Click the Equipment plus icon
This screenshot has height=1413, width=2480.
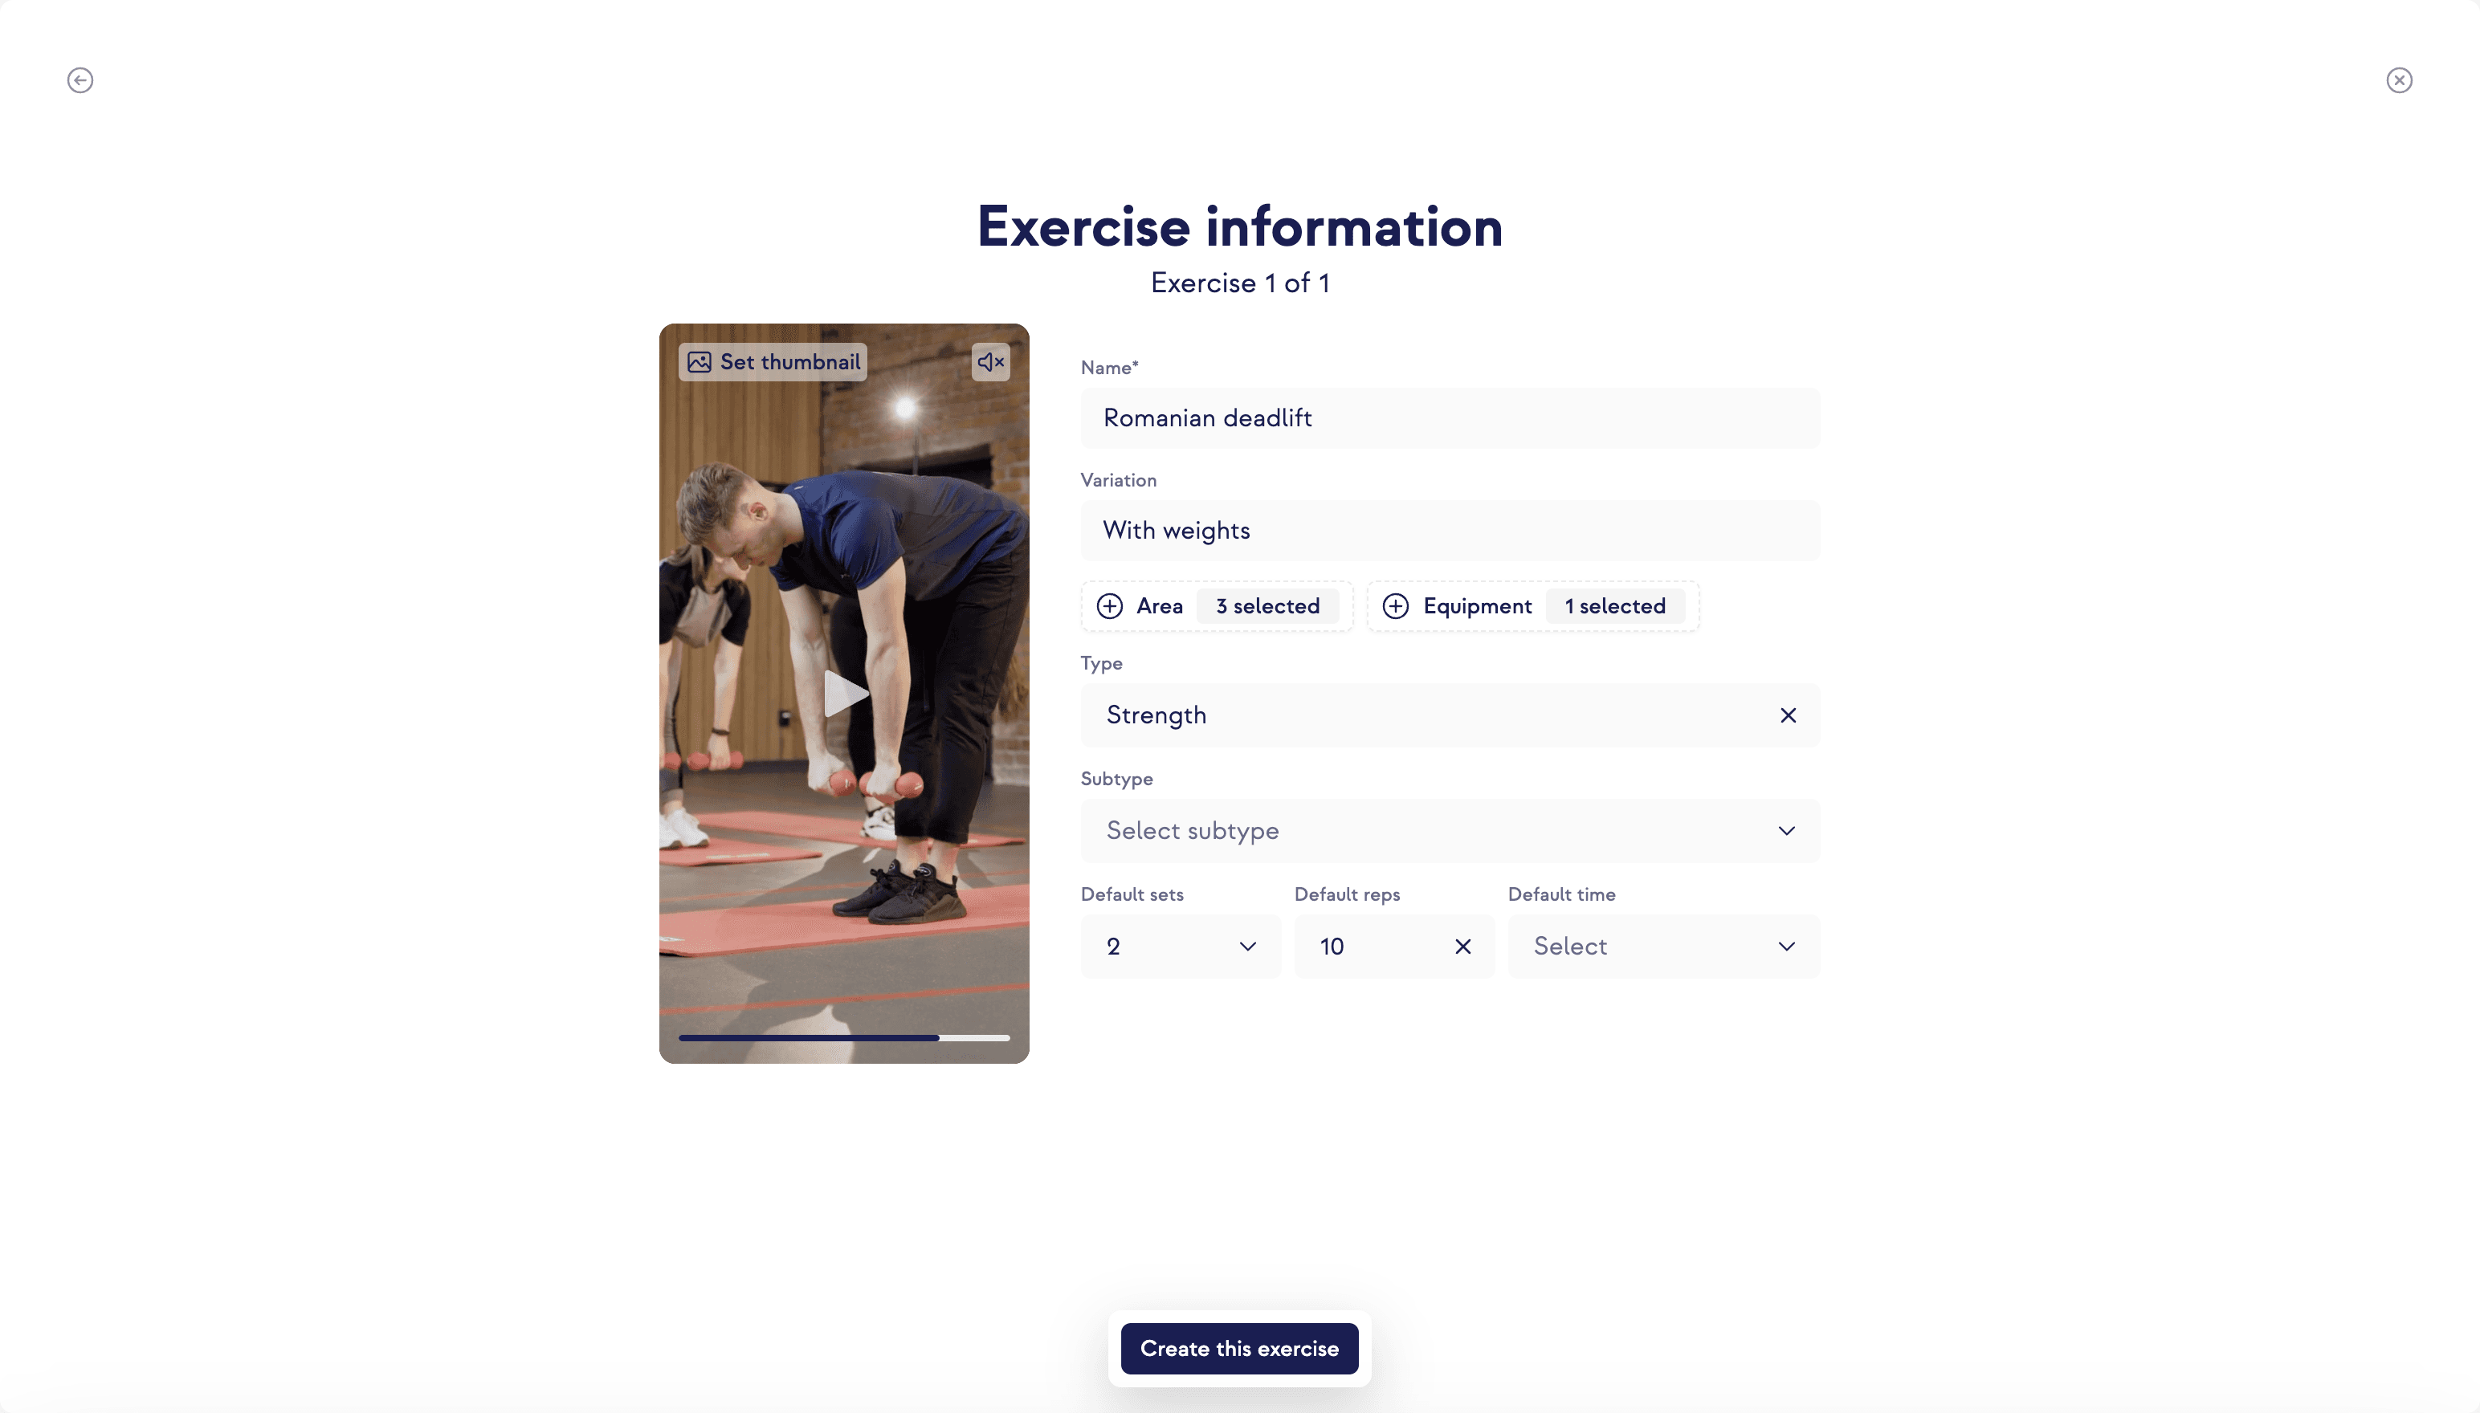click(1395, 605)
